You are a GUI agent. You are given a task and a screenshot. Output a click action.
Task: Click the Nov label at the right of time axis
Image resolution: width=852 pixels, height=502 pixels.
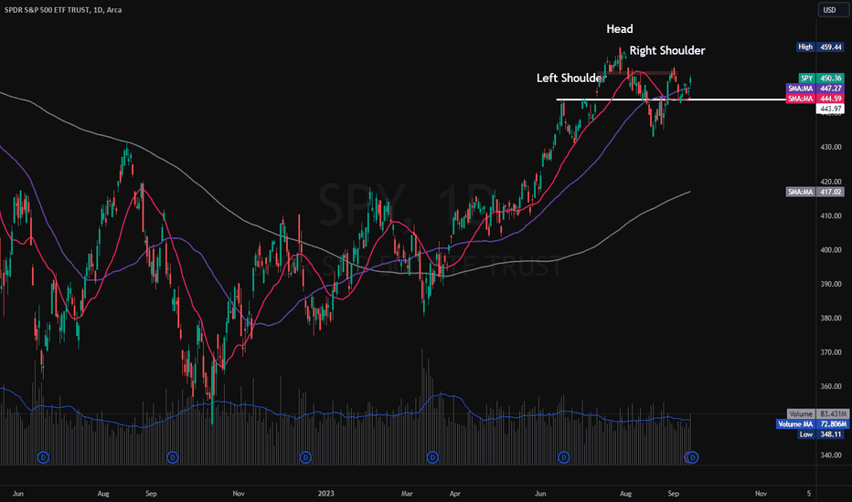[x=761, y=493]
